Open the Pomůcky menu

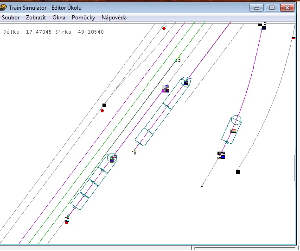[x=83, y=18]
